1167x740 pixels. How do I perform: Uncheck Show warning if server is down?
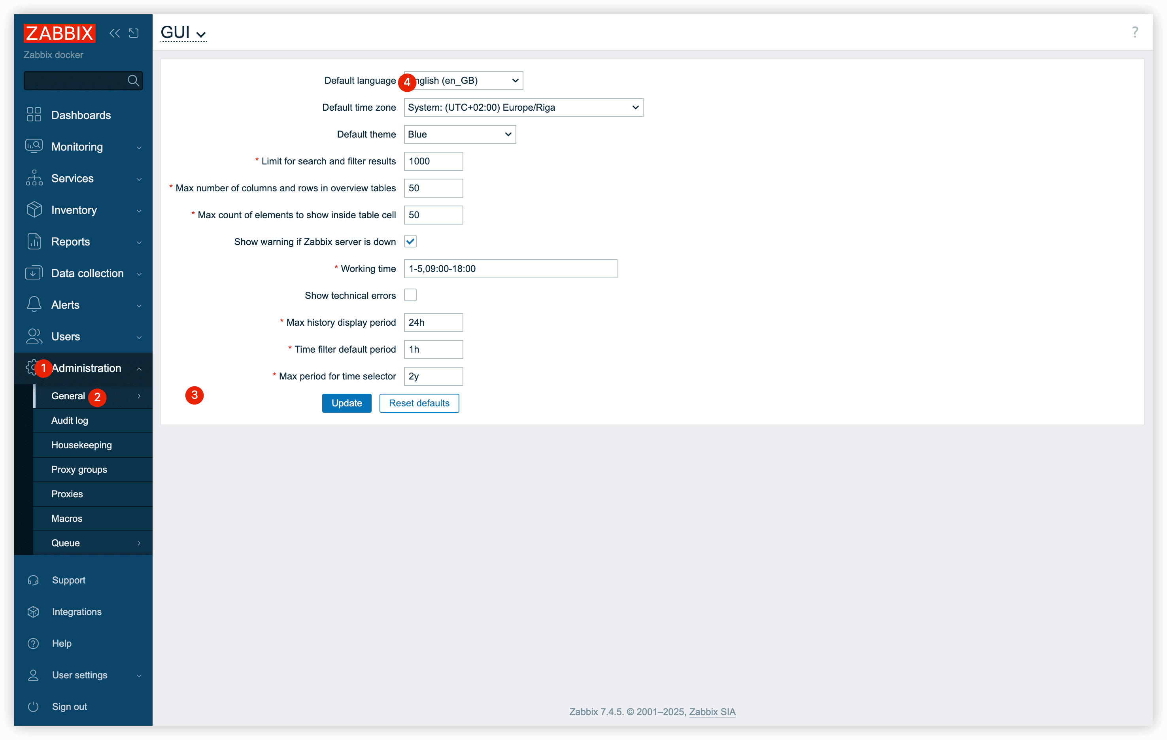(410, 242)
